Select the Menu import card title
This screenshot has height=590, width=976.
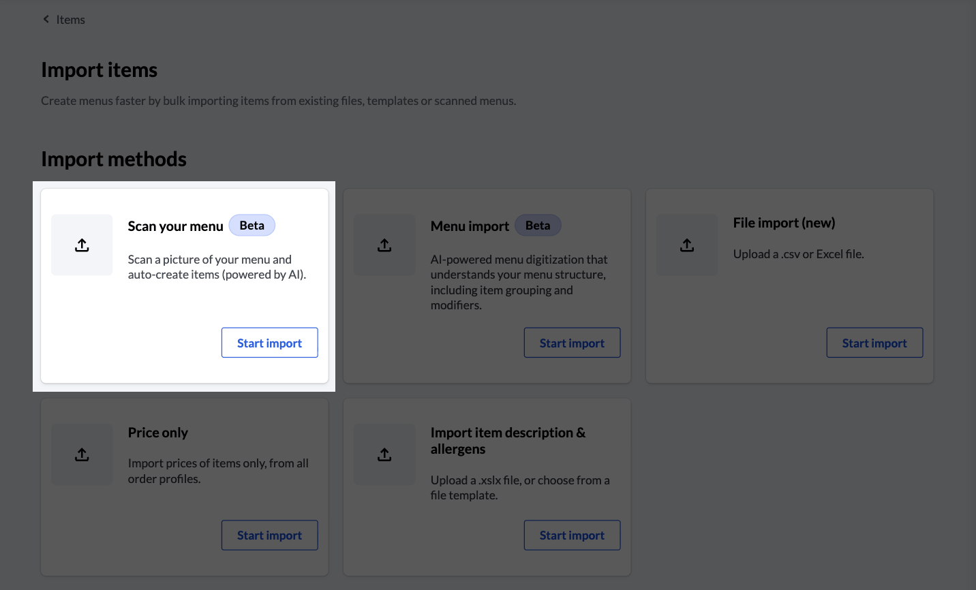pos(470,226)
